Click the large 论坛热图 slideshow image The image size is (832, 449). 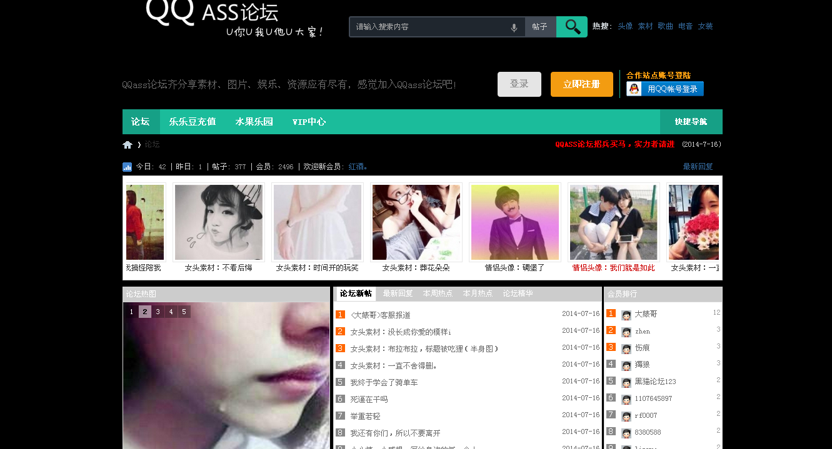[x=226, y=375]
